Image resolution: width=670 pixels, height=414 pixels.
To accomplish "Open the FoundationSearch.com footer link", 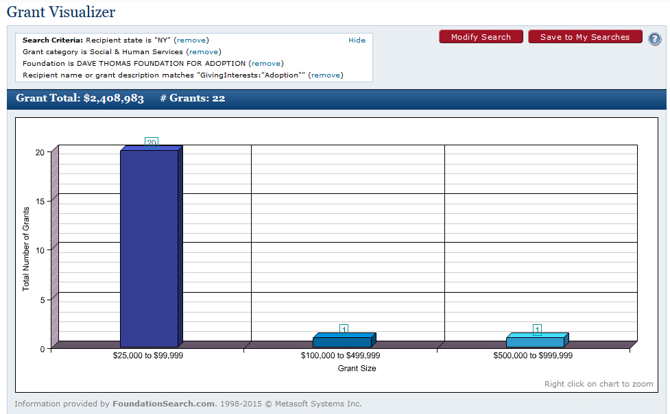I will click(163, 404).
